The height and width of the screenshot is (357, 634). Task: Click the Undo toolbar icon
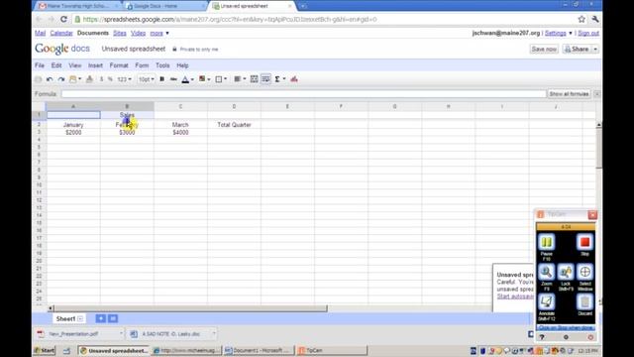pyautogui.click(x=50, y=79)
